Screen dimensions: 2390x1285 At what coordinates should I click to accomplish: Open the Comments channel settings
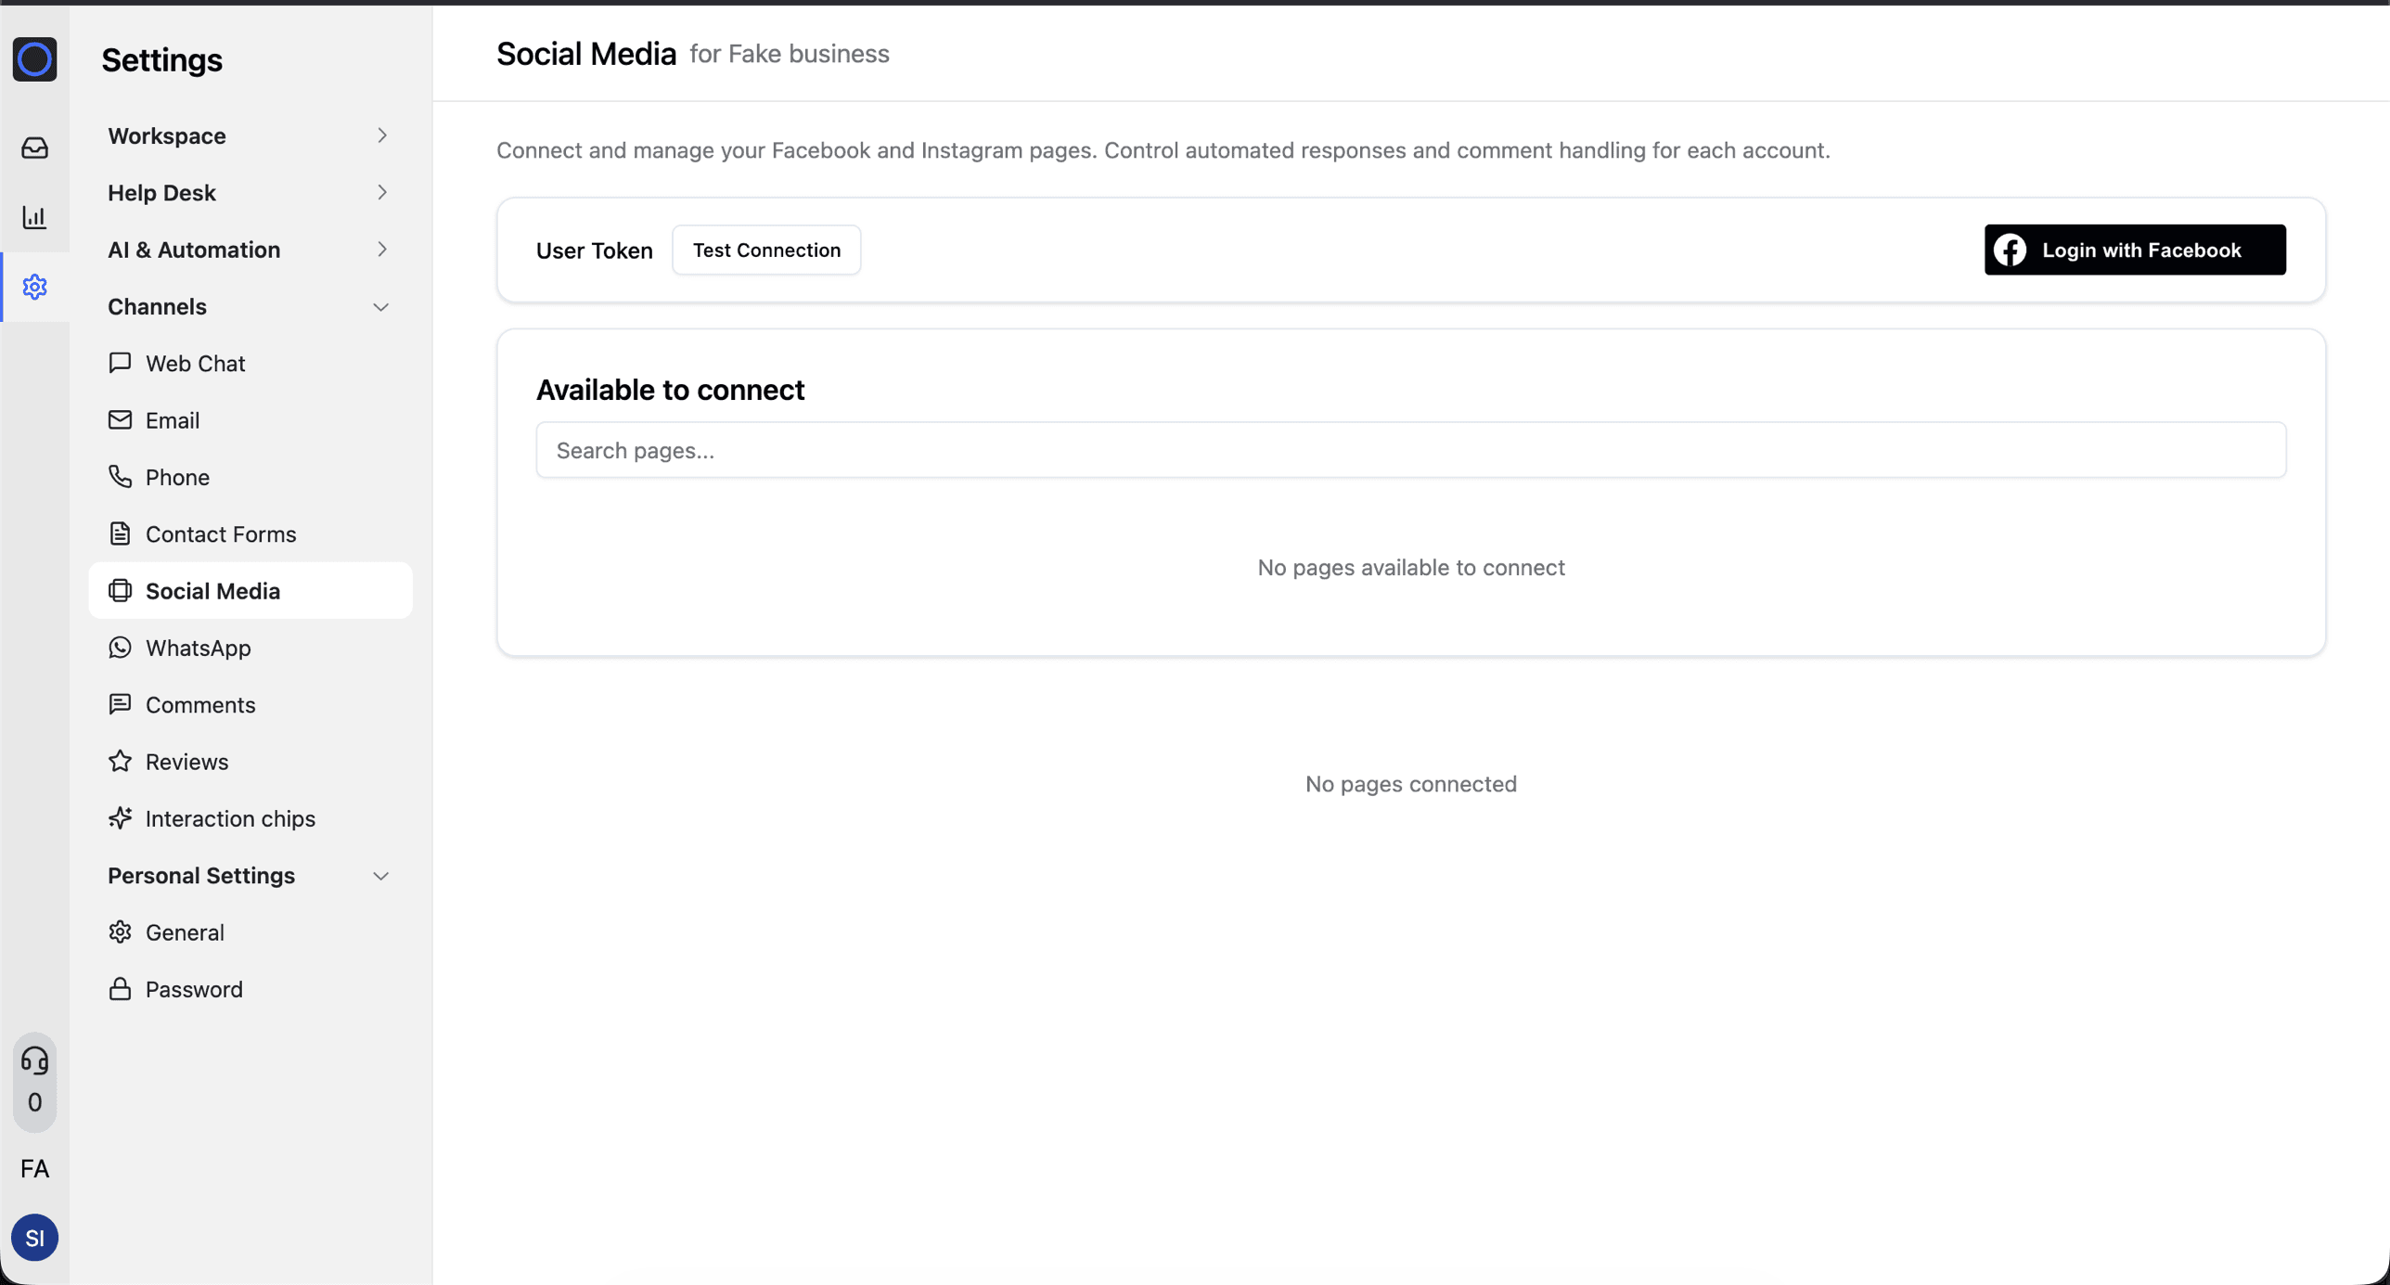point(200,704)
